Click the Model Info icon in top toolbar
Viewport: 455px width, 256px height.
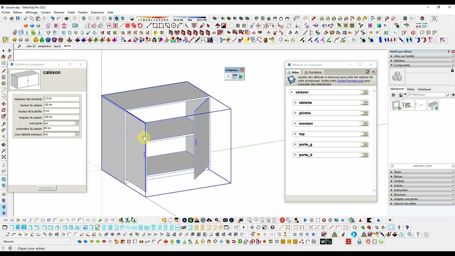(x=75, y=18)
